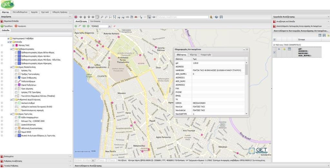
Task: Click the zoom to full extent icon
Action: click(x=114, y=17)
